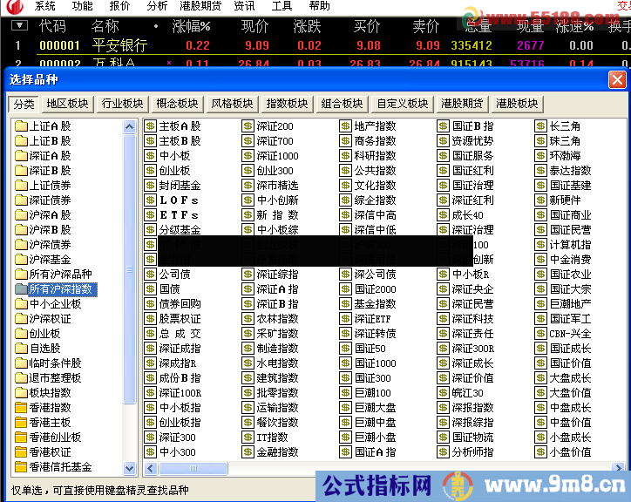Viewport: 631px width, 502px height.
Task: Switch to the 指数板块 tab
Action: click(287, 104)
